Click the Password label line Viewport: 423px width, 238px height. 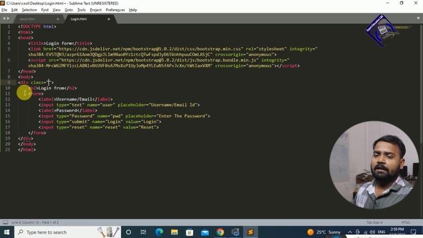[x=67, y=110]
